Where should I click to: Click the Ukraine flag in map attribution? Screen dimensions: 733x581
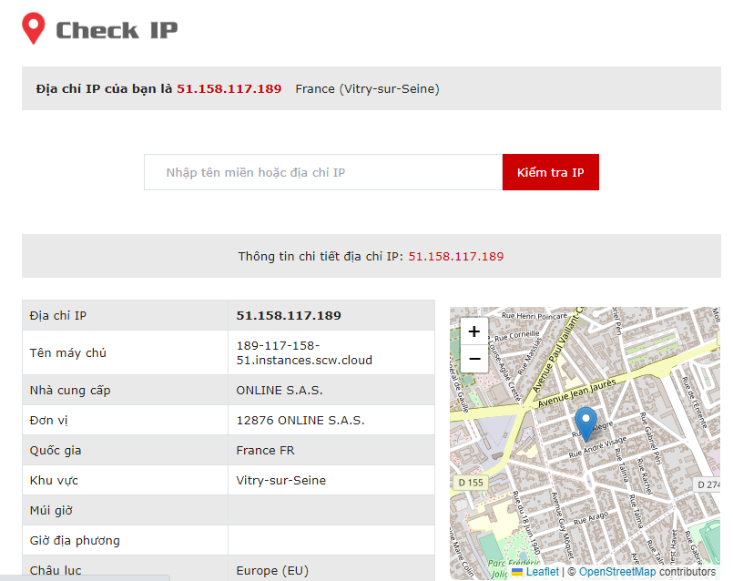click(x=518, y=572)
